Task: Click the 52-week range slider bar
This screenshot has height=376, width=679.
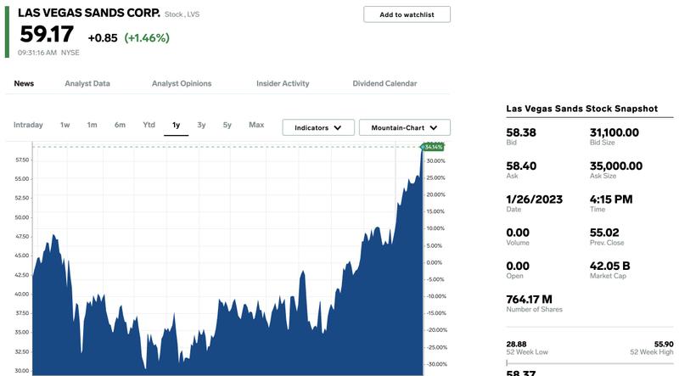Action: (590, 363)
